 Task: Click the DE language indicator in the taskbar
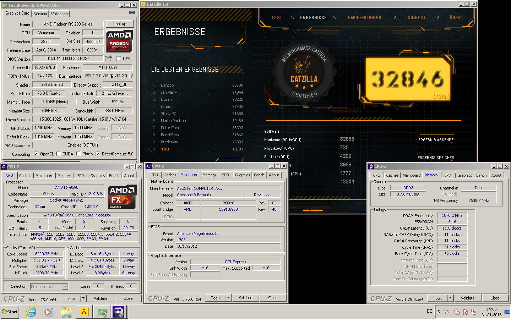click(x=429, y=311)
